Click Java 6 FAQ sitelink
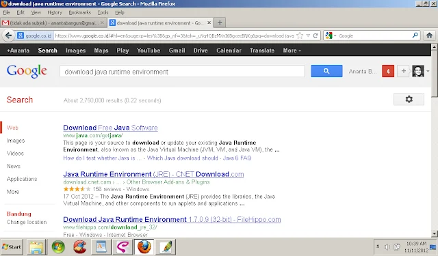Viewport: 438px width, 256px height. pos(237,158)
